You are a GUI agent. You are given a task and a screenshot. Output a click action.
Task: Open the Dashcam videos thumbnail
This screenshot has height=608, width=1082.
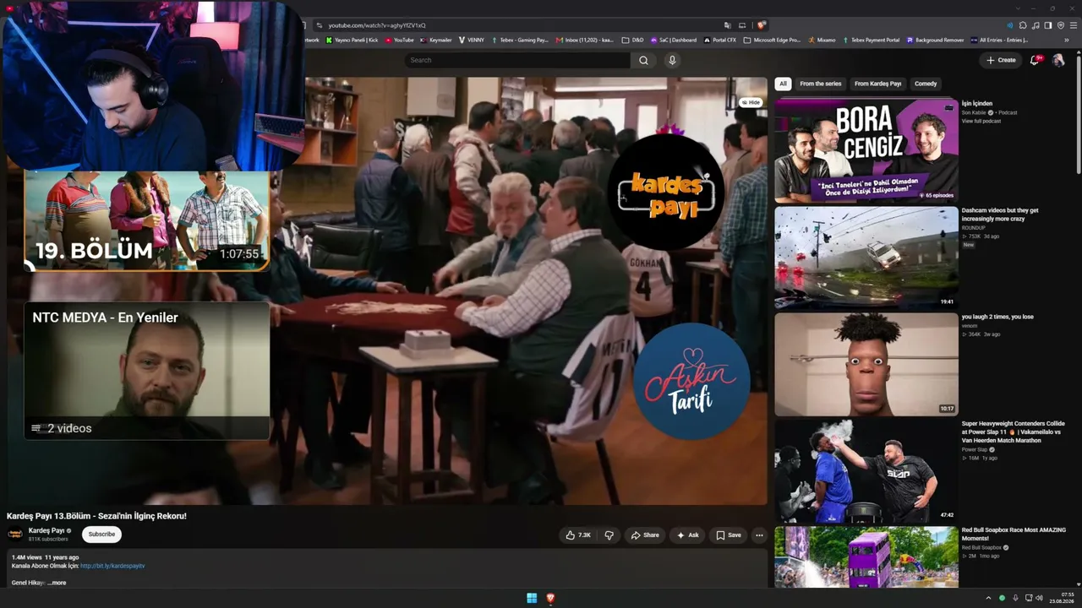866,258
